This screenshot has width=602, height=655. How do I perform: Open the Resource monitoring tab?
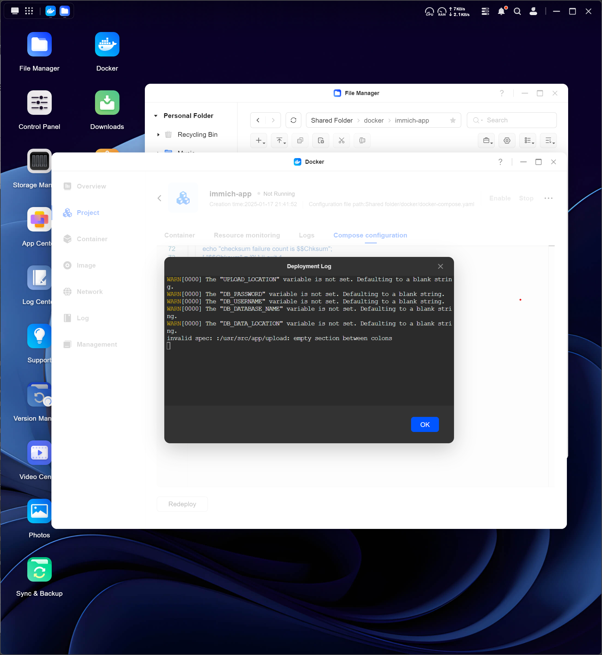pyautogui.click(x=246, y=235)
